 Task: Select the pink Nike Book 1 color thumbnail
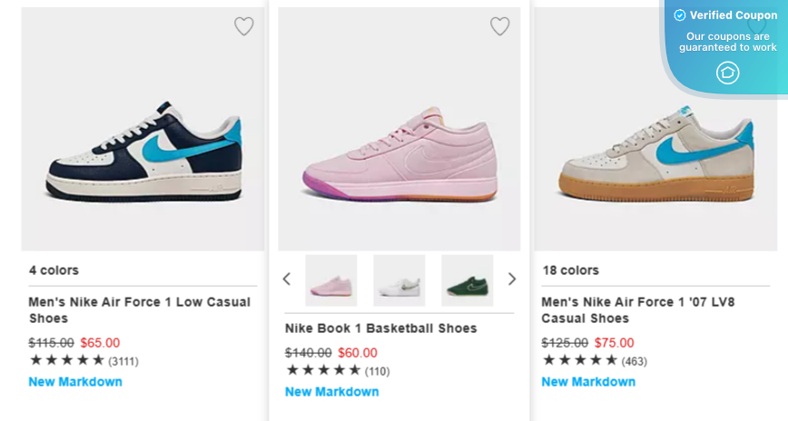pyautogui.click(x=331, y=280)
